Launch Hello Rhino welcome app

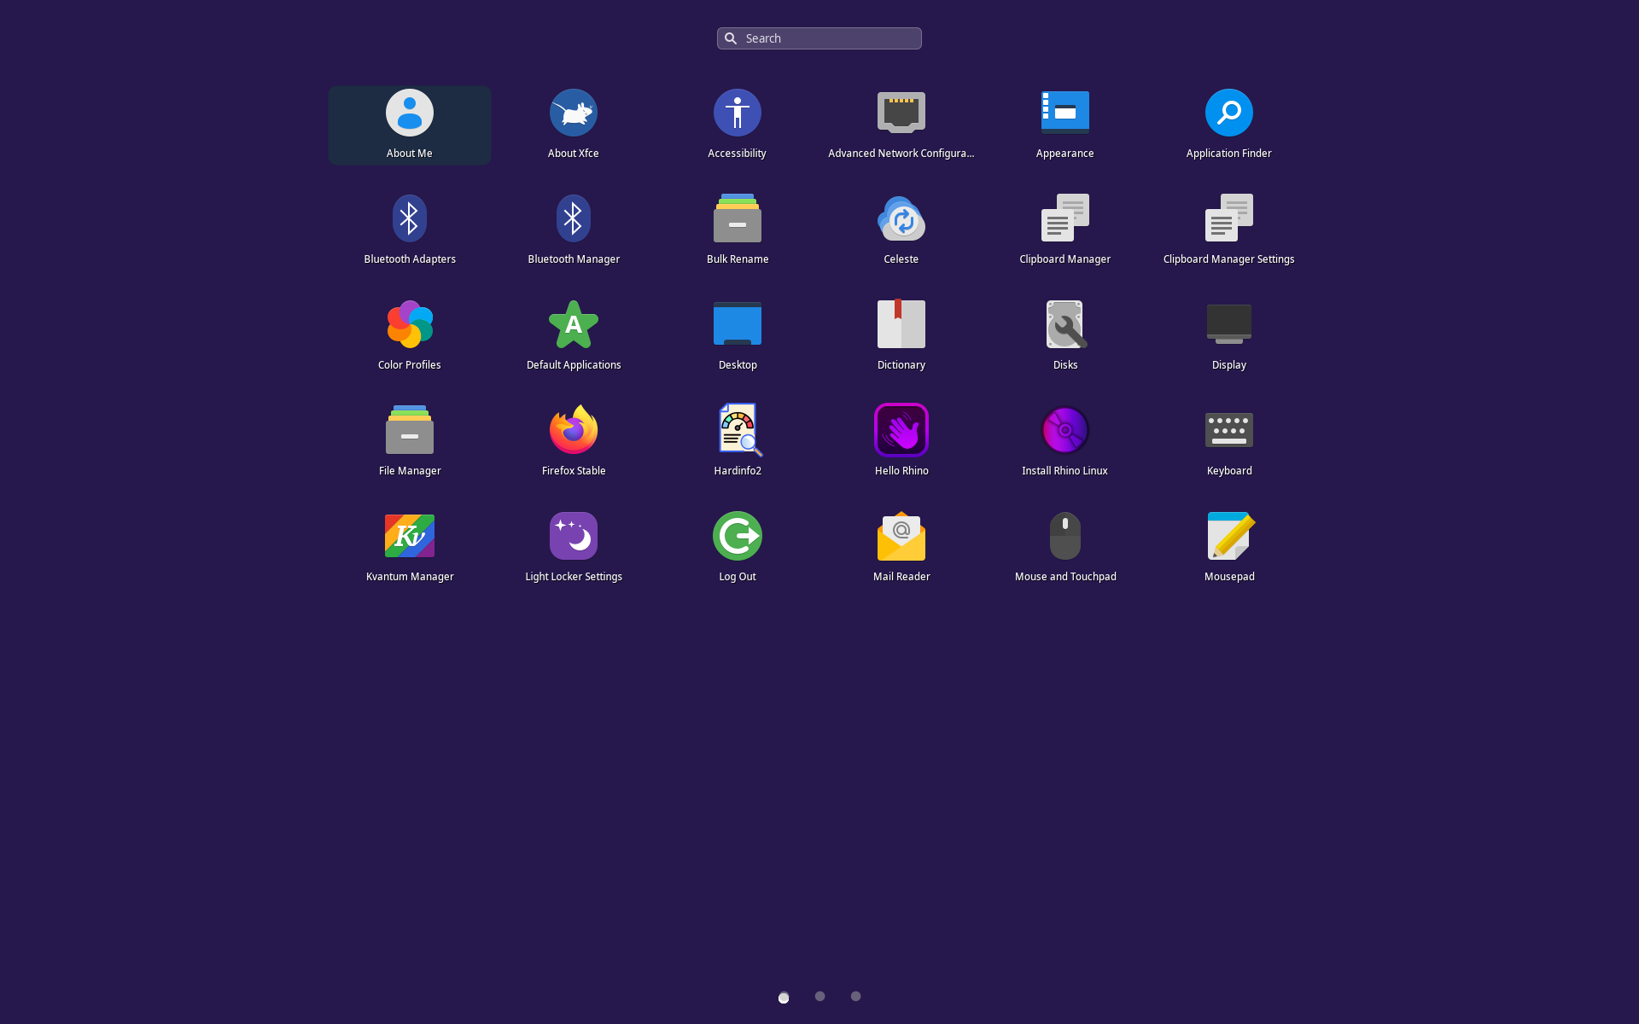click(901, 430)
